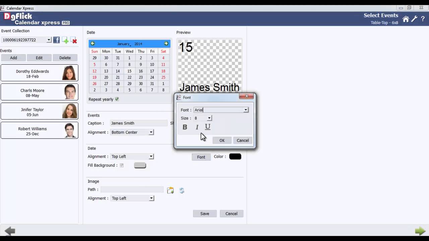Open the Image Alignment dropdown
Viewport: 429px width, 241px height.
151,198
